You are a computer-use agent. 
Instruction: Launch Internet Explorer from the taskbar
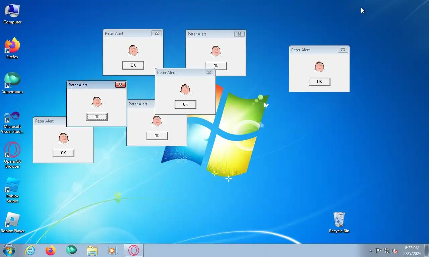click(x=30, y=250)
